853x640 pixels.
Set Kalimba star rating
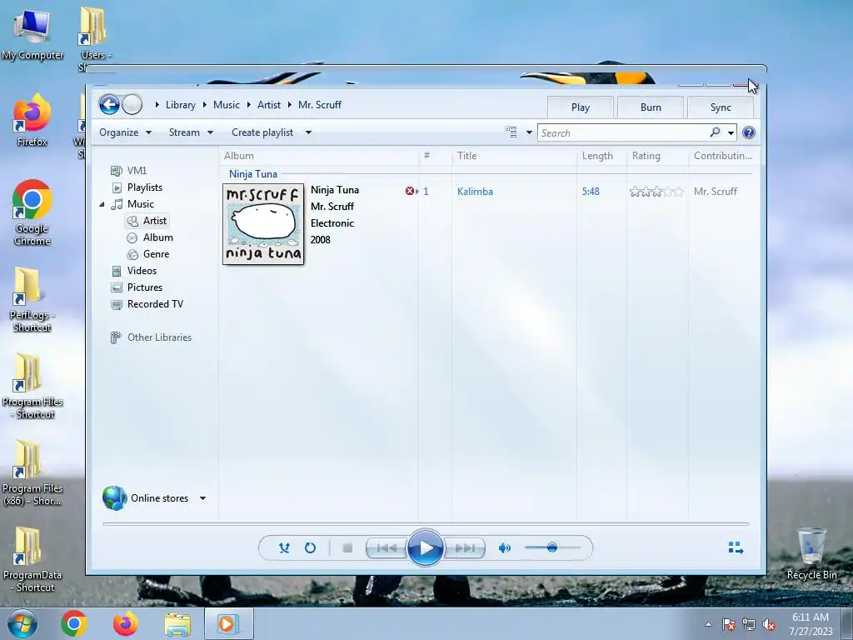pos(656,192)
